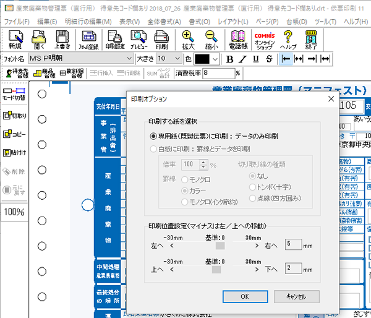Open the 電話帳 (Phone book) icon

[238, 40]
